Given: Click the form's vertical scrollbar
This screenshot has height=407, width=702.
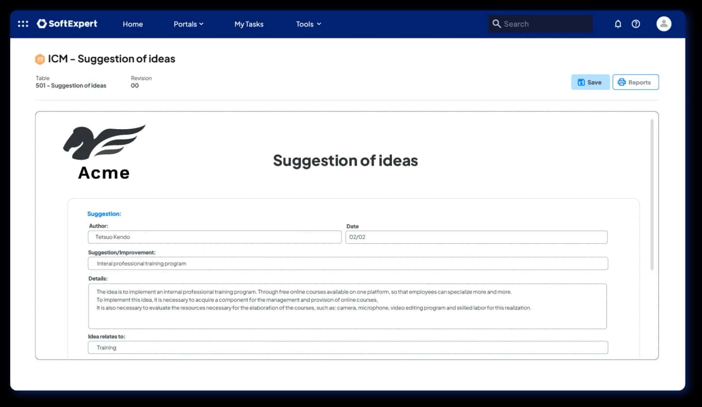Looking at the screenshot, I should click(652, 195).
